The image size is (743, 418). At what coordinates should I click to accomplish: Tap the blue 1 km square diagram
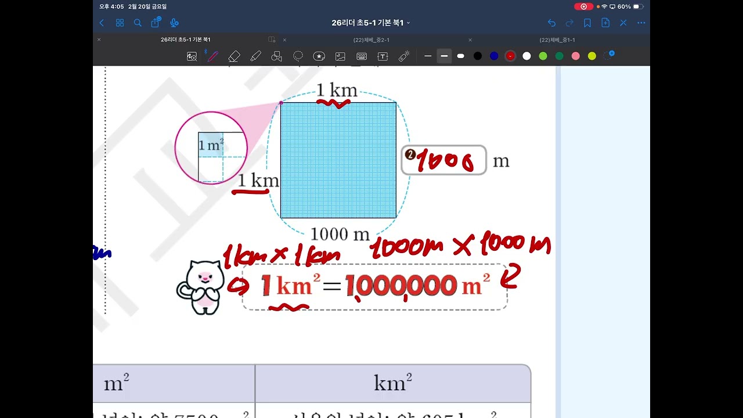pos(338,160)
